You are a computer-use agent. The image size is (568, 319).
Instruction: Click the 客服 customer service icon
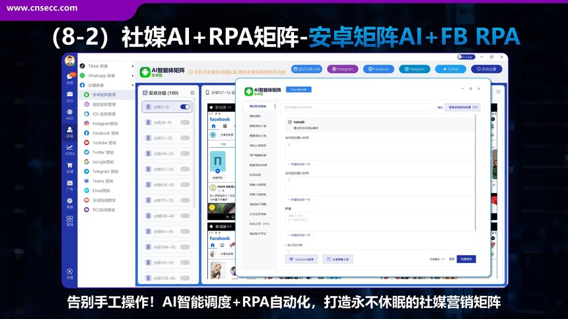tap(70, 202)
